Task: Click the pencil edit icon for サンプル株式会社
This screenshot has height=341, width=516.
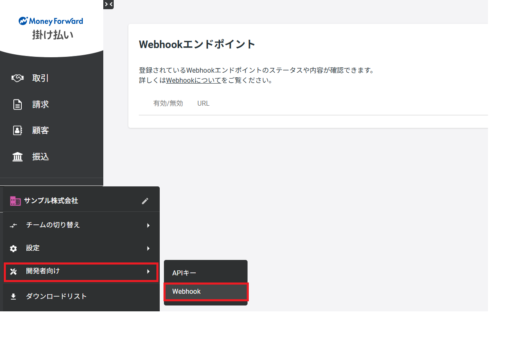Action: pos(145,201)
